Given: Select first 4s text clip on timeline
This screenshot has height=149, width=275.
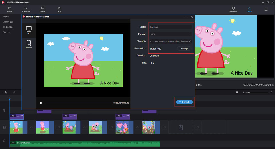Looking at the screenshot, I should coord(17,117).
